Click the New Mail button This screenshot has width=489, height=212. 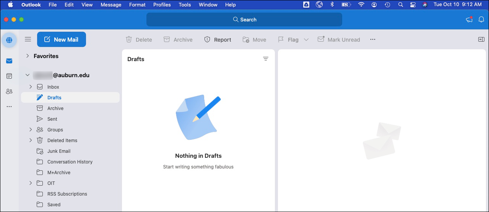tap(61, 39)
